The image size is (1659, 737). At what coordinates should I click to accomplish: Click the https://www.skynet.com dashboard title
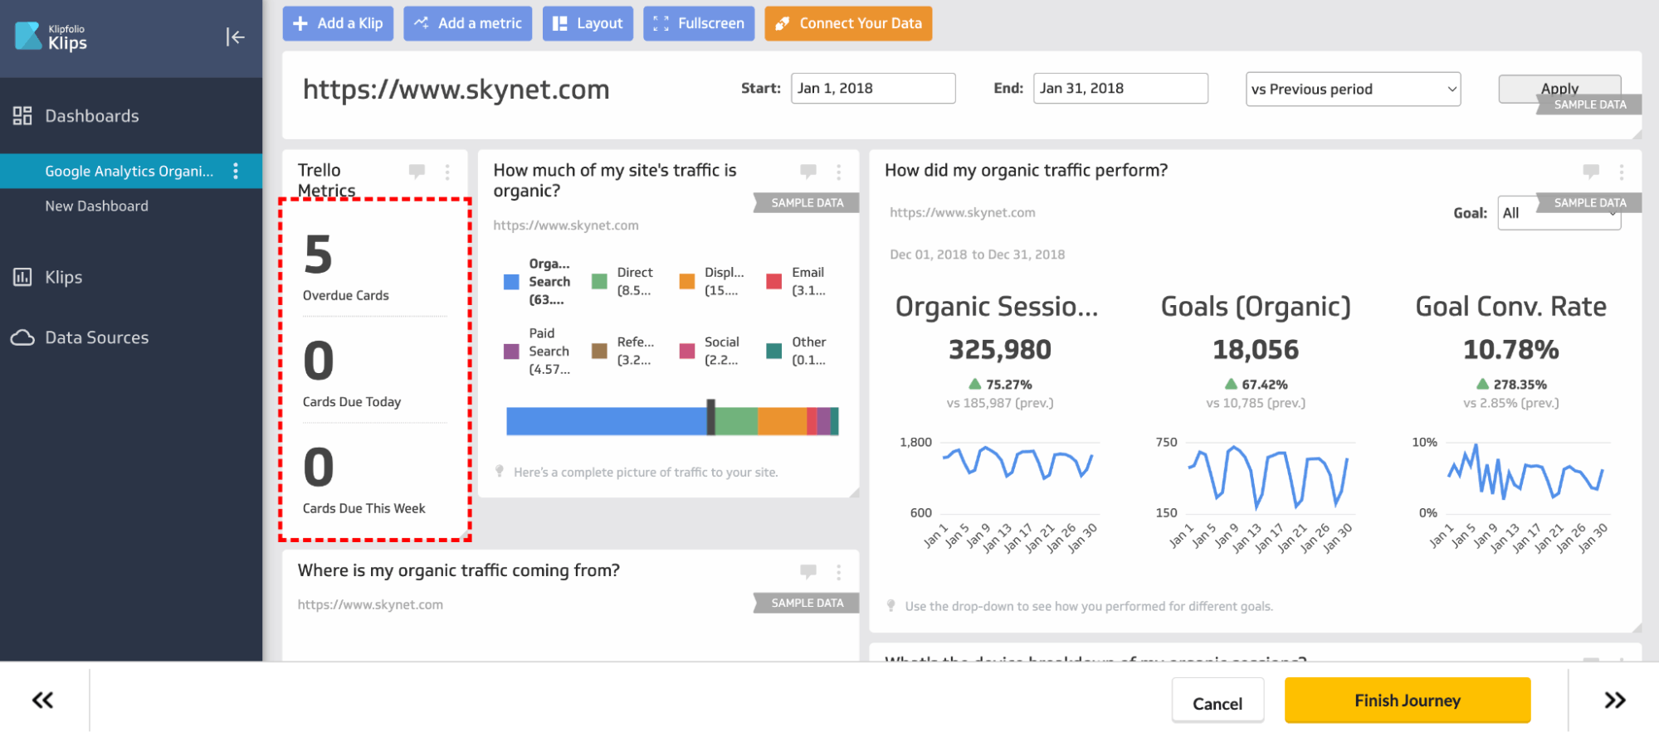click(456, 89)
